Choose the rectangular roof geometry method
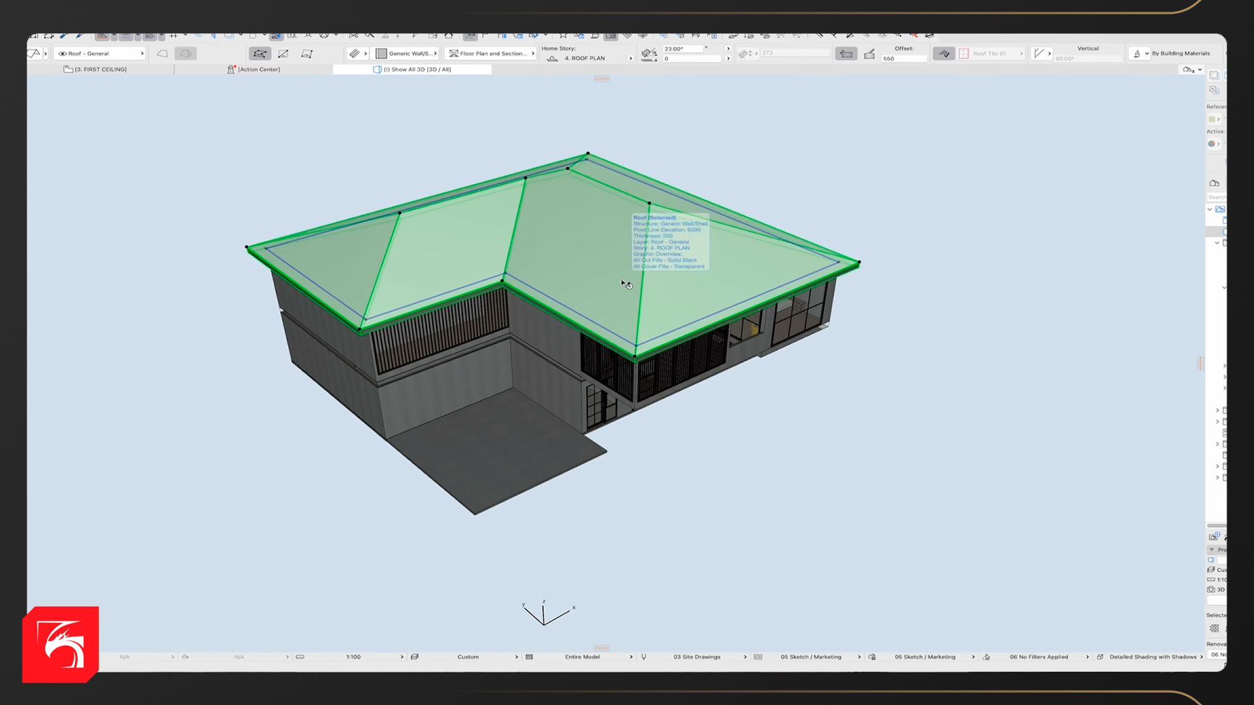 [283, 54]
